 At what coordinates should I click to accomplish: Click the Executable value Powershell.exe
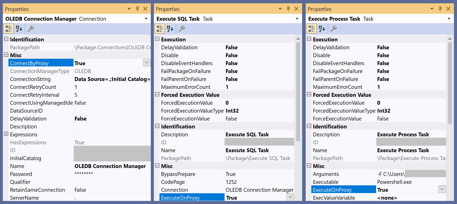pos(394,182)
